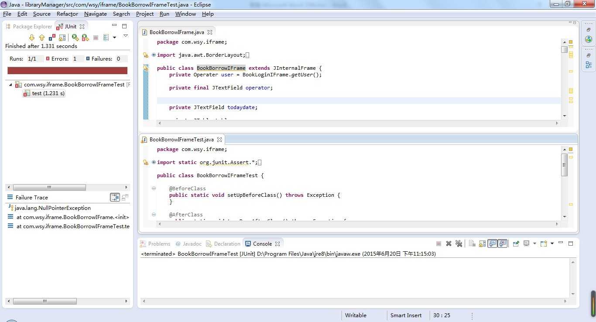
Task: Collapse the @BeforeClass method fold
Action: tap(154, 188)
